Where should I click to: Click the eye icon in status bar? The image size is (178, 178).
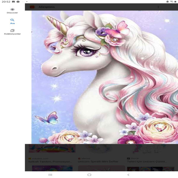pyautogui.click(x=18, y=2)
